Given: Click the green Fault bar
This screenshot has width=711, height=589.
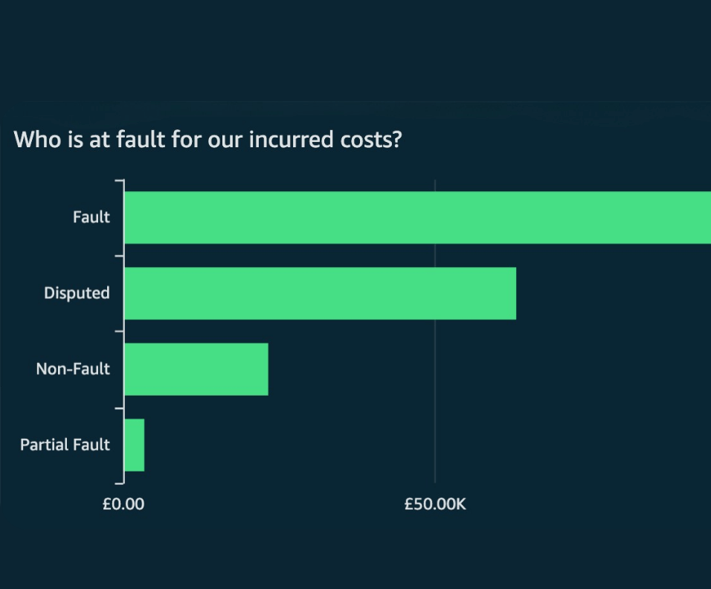Looking at the screenshot, I should [x=416, y=217].
